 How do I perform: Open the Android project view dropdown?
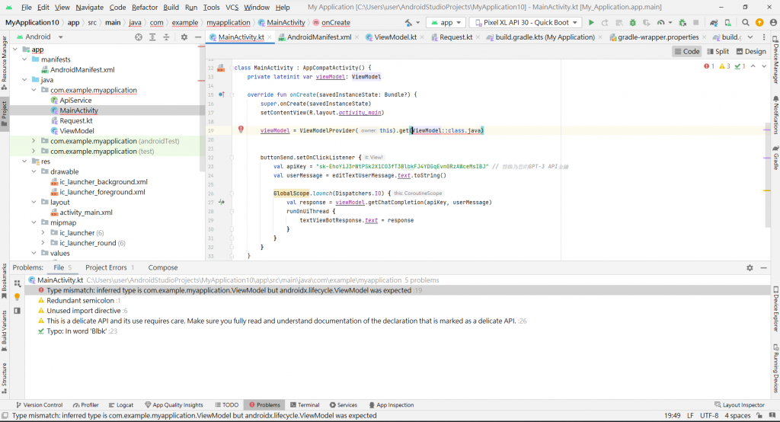(x=40, y=37)
